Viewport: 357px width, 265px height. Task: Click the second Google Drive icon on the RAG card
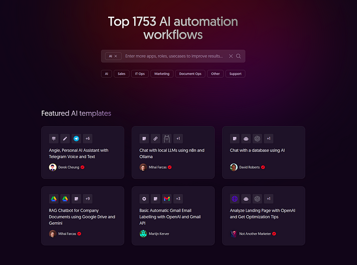tap(65, 199)
